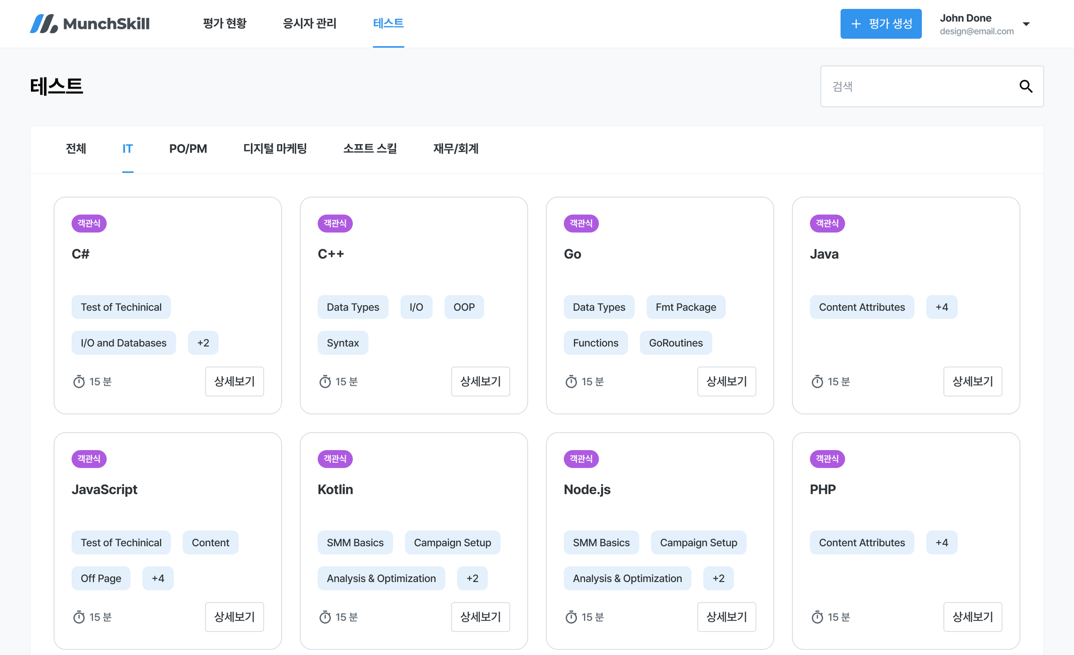Open 상세보기 for Node.js test

click(726, 617)
